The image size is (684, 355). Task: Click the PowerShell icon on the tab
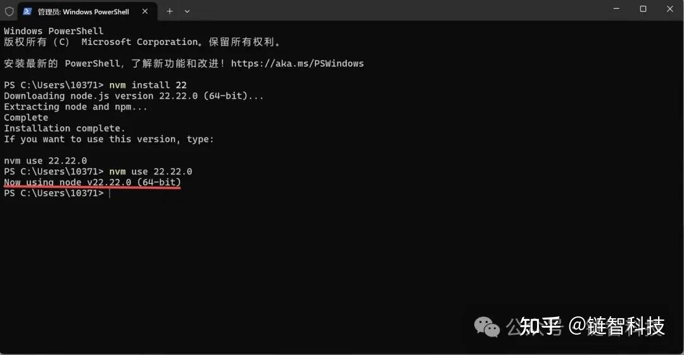pyautogui.click(x=27, y=11)
